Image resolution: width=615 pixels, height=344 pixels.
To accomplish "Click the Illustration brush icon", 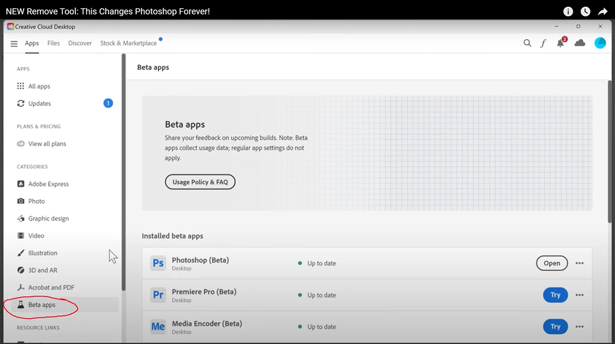I will pos(20,253).
